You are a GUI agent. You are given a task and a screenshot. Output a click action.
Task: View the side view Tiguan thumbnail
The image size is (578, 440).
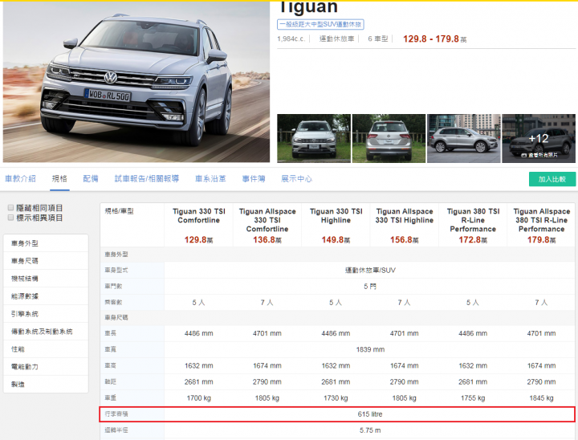[463, 138]
